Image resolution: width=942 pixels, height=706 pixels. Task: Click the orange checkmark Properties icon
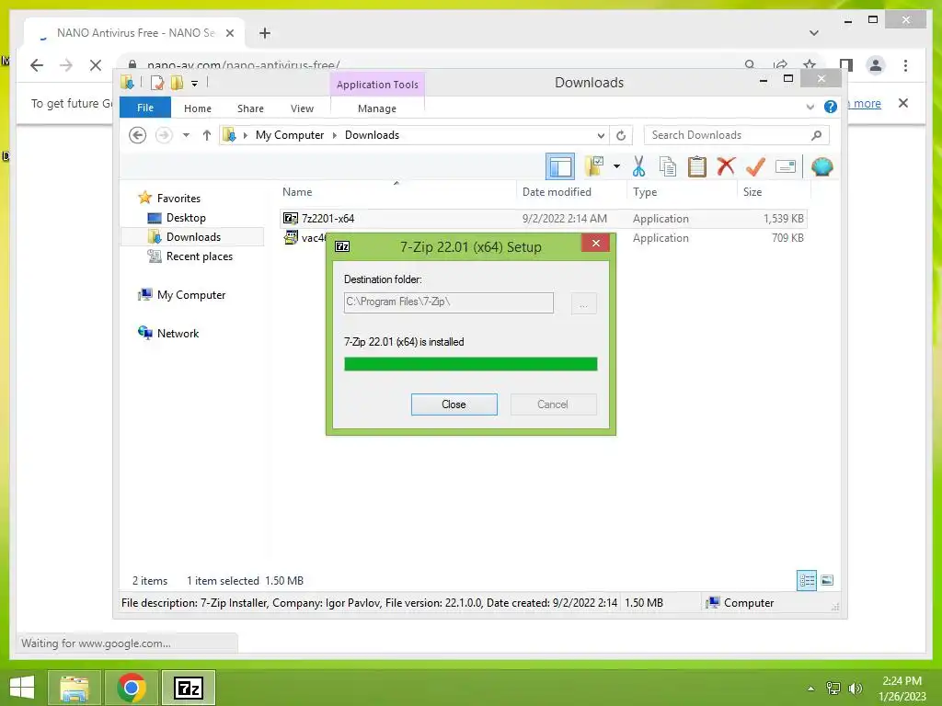click(755, 166)
